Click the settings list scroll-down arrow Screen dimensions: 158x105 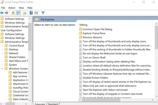156,96
